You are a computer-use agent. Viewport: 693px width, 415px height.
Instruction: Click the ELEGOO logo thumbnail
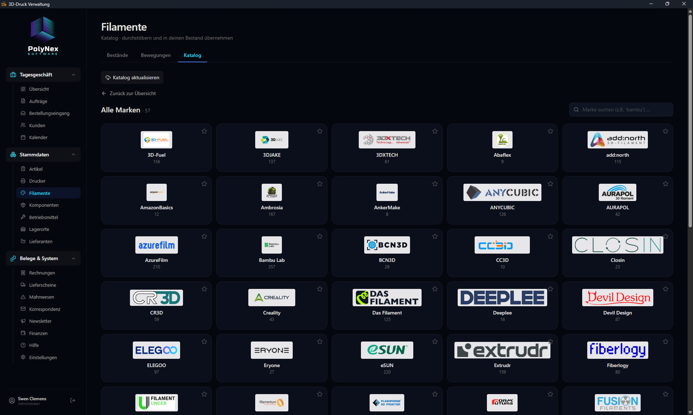coord(156,350)
